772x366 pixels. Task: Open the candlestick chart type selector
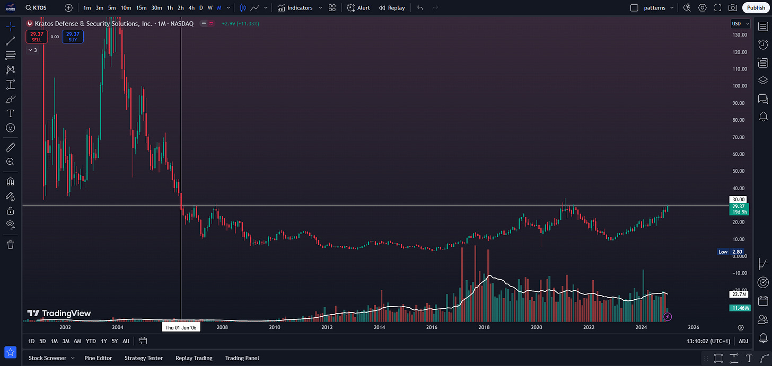click(243, 8)
